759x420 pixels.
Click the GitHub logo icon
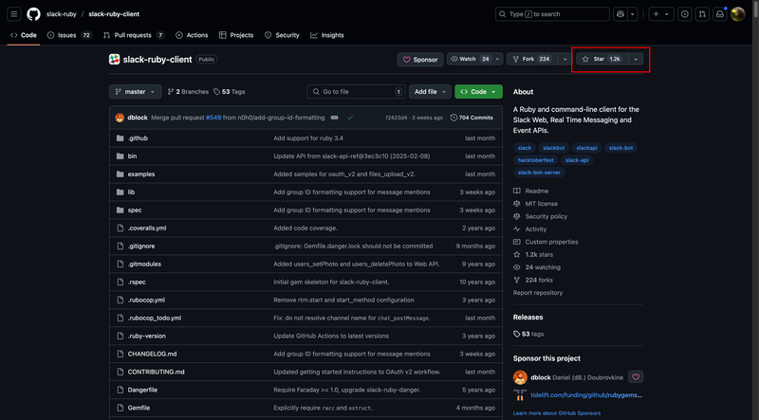coord(33,14)
